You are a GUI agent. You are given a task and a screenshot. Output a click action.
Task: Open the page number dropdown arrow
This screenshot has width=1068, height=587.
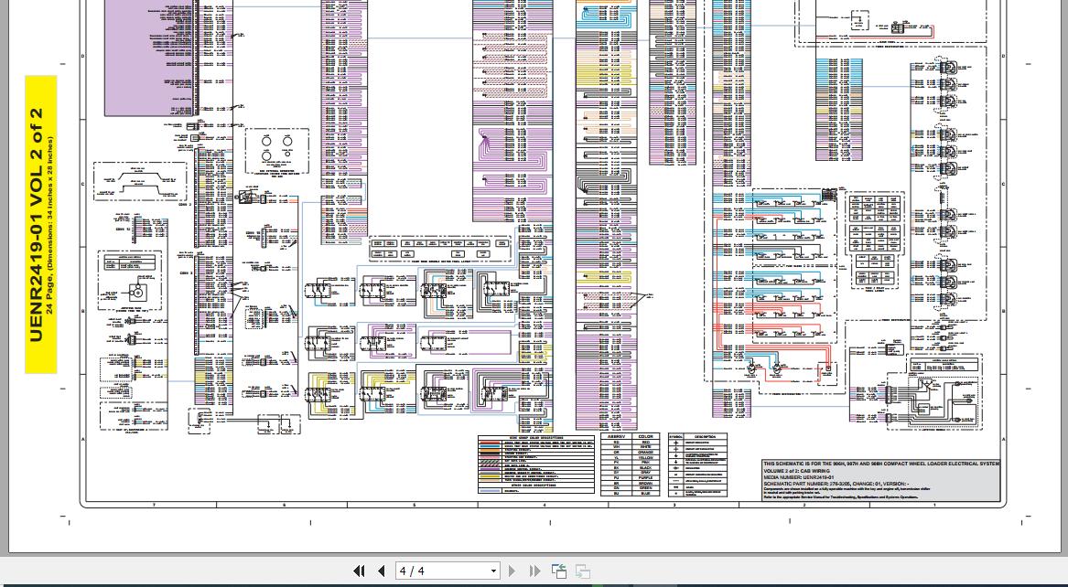tap(493, 571)
